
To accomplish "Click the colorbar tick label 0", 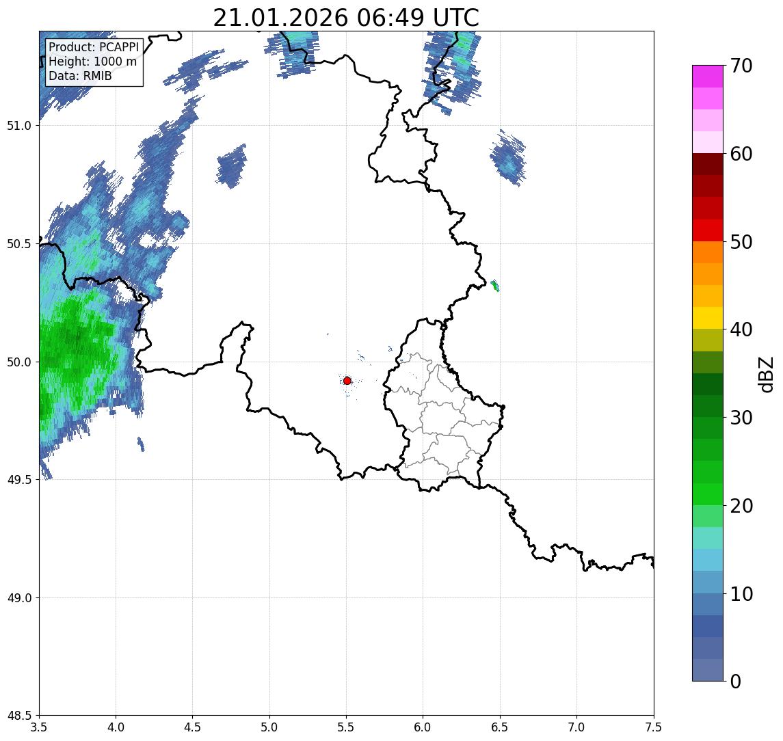I will 736,681.
